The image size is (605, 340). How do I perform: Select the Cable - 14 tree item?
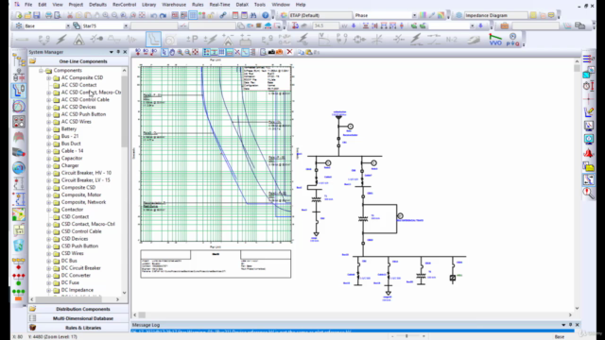(x=72, y=151)
